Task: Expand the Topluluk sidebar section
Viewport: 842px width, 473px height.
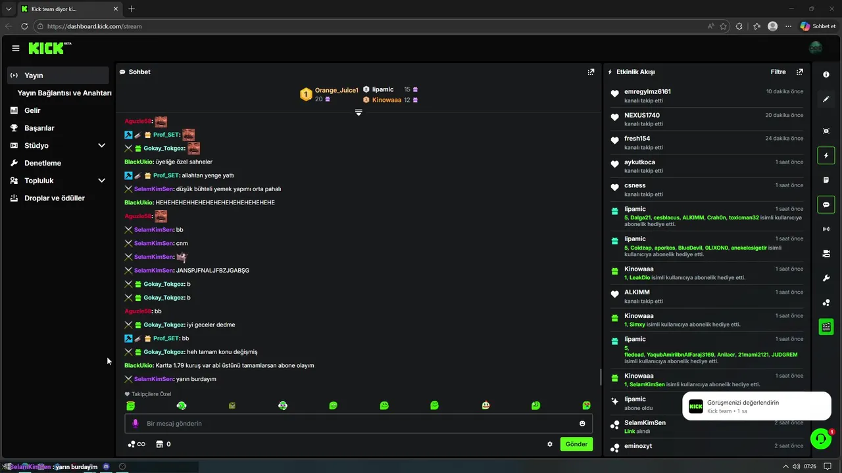Action: coord(101,180)
